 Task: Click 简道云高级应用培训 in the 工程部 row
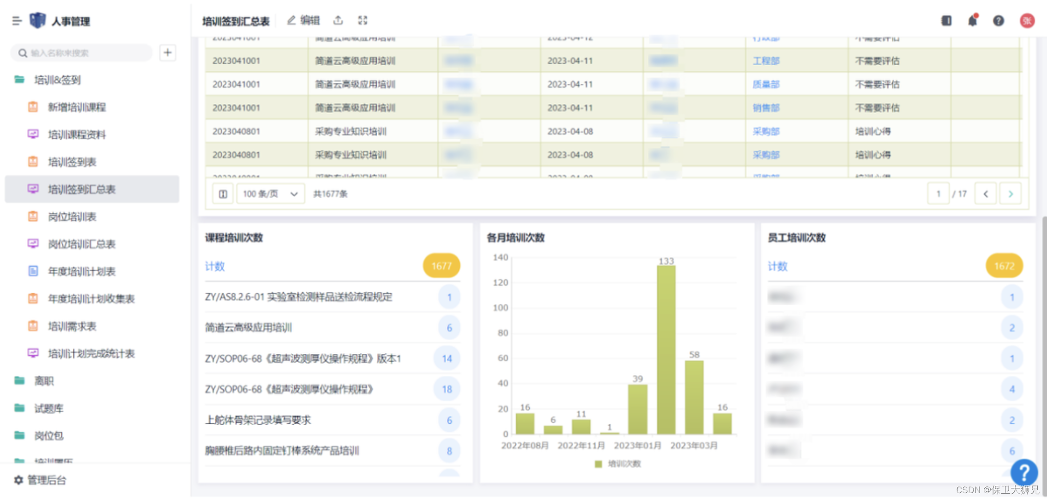click(x=355, y=61)
